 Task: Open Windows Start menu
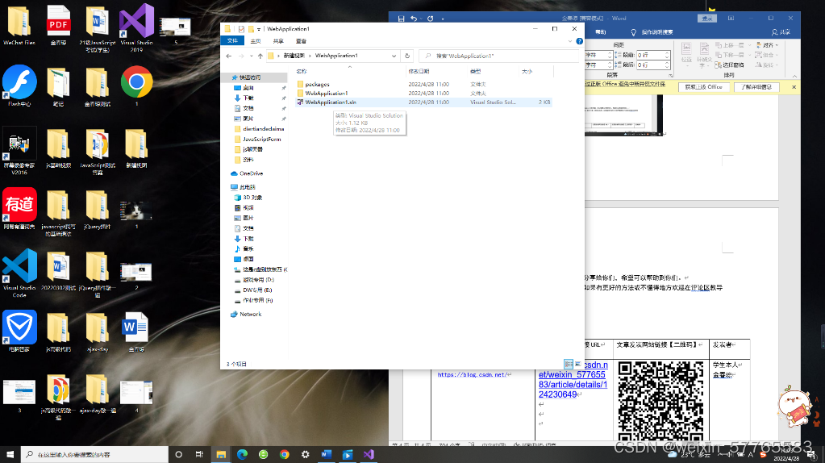[10, 455]
